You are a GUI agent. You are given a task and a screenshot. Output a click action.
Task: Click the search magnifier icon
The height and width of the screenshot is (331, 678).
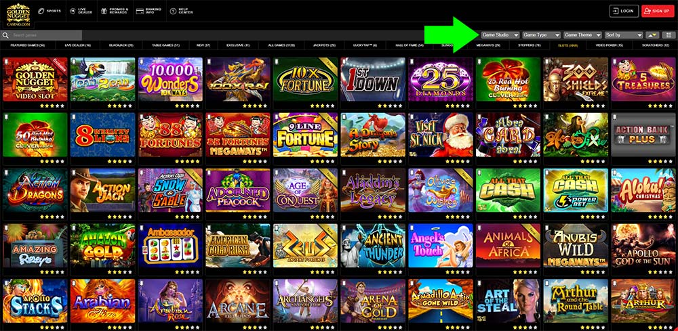click(x=6, y=35)
